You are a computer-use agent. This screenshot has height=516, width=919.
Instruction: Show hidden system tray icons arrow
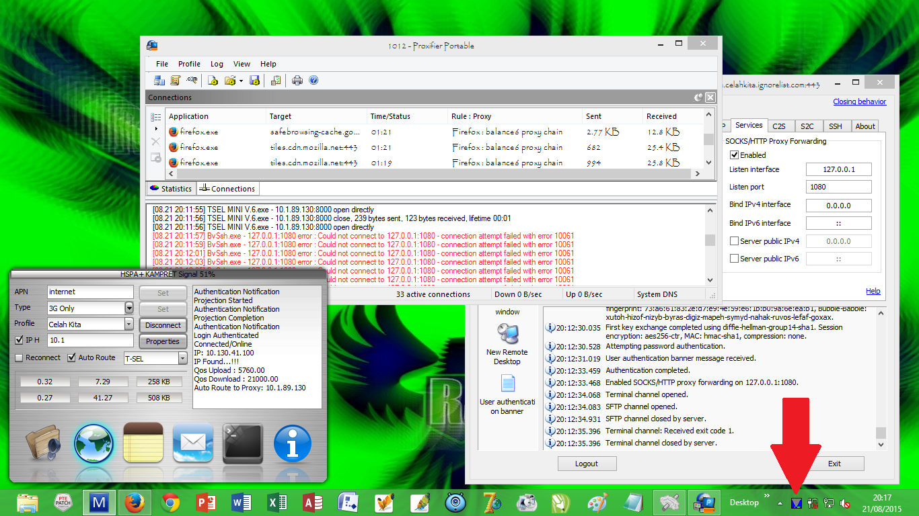point(780,503)
